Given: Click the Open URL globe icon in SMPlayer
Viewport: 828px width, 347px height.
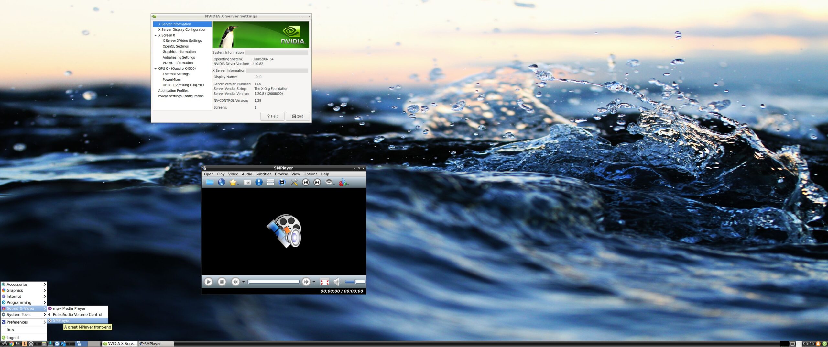Looking at the screenshot, I should click(x=222, y=182).
